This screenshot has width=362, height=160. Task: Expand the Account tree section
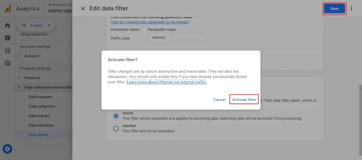click(x=19, y=56)
